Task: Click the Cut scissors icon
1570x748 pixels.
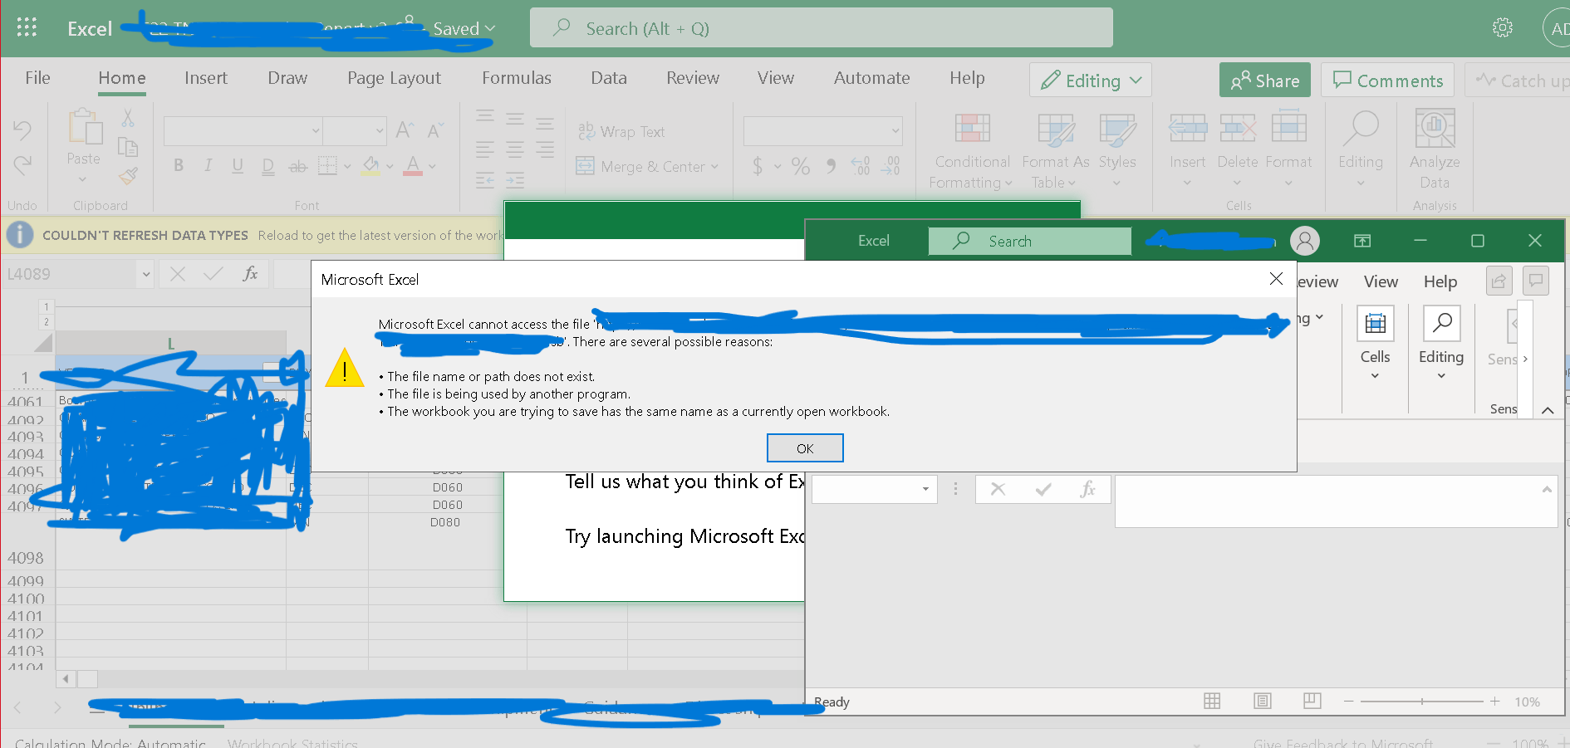Action: (128, 119)
